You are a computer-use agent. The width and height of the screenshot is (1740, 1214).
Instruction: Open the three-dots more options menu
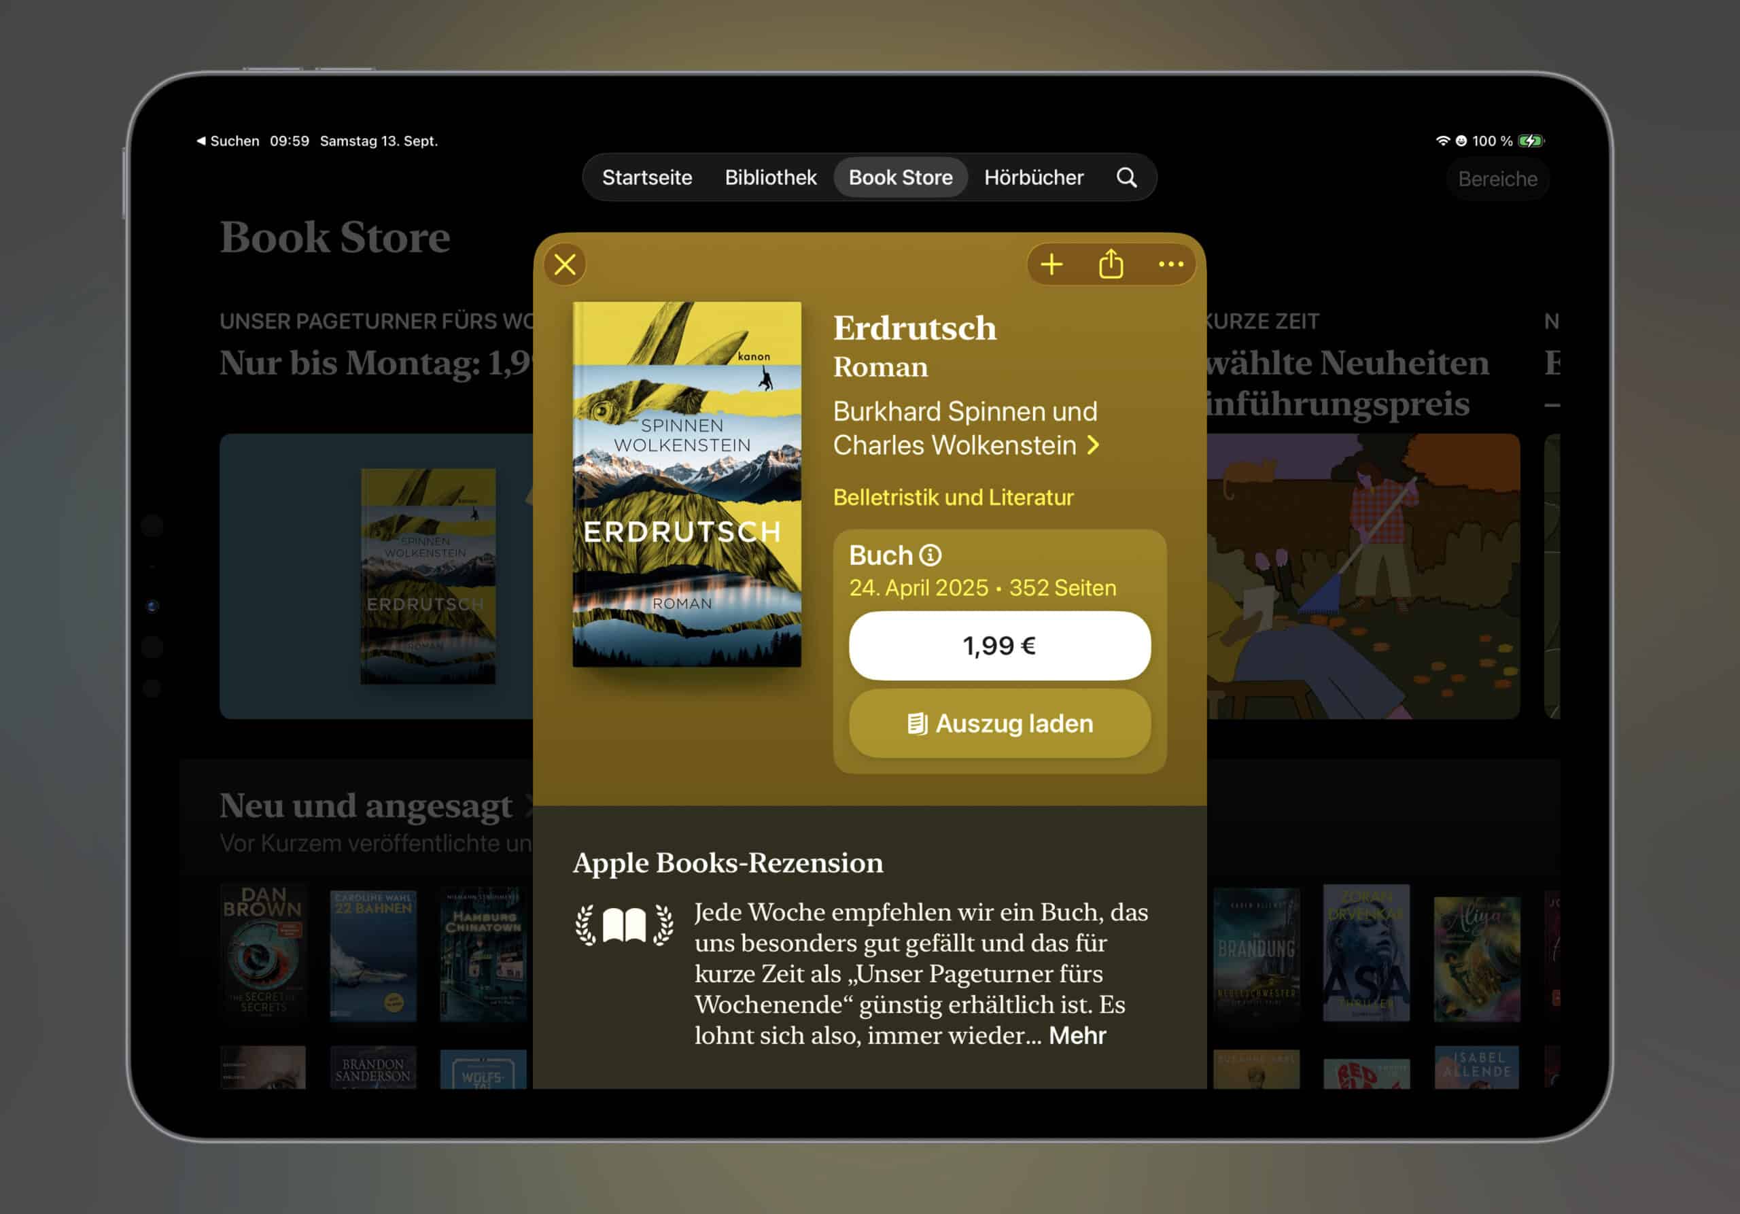(x=1171, y=264)
